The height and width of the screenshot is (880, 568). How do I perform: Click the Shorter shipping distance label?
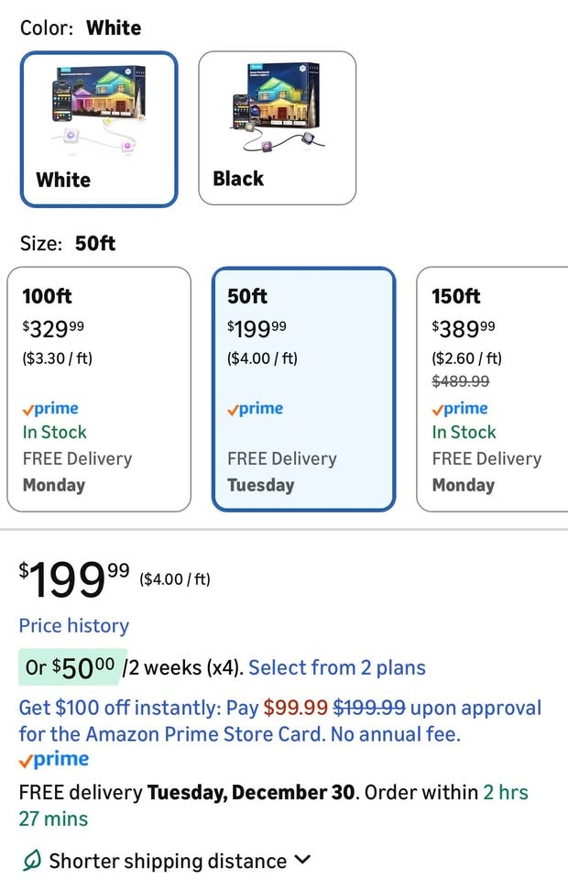[168, 861]
